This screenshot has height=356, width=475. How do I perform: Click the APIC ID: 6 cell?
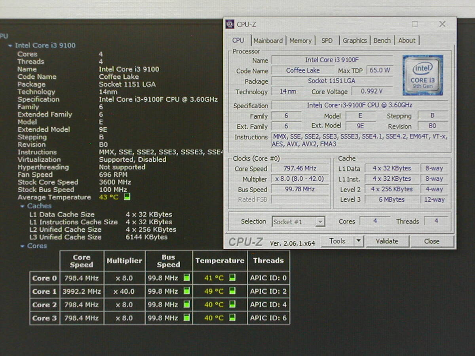(268, 318)
